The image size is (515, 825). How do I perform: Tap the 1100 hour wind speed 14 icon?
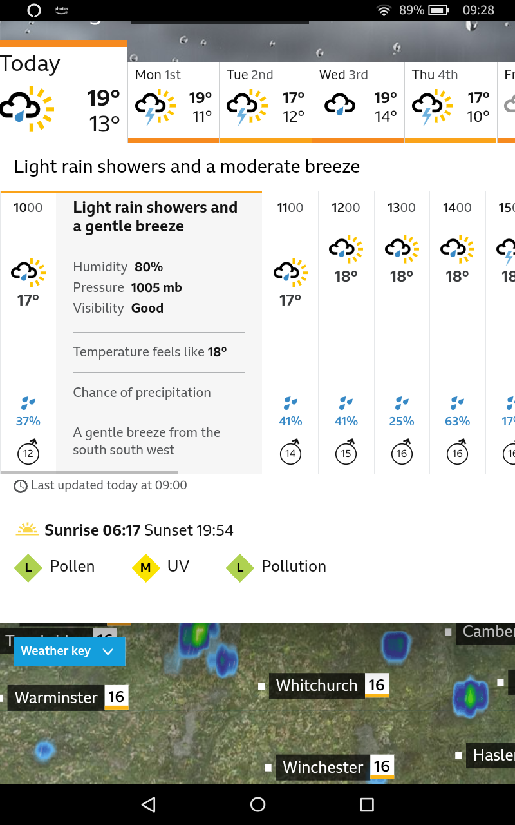pos(291,451)
